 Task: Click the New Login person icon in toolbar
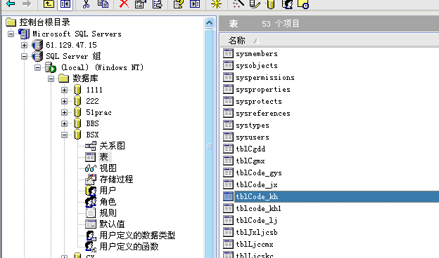(288, 4)
